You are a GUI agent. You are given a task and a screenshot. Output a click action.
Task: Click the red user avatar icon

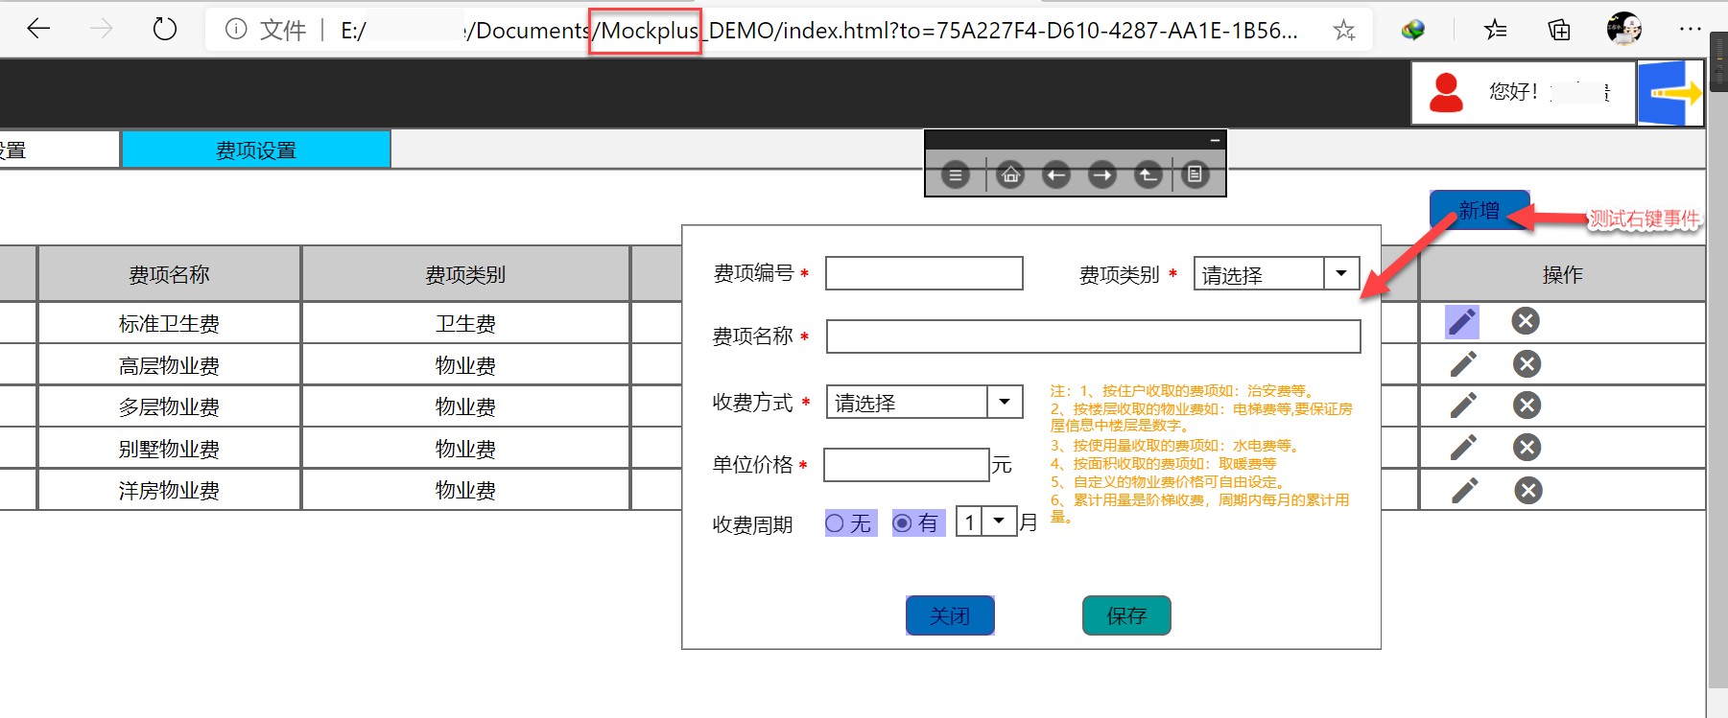coord(1447,92)
